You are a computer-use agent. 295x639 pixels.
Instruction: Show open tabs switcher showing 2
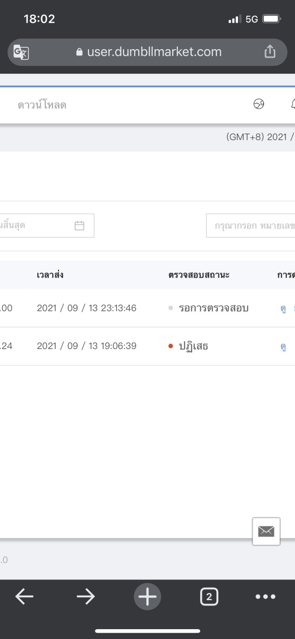tap(209, 597)
